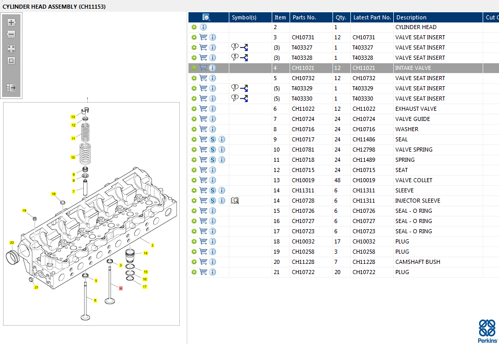
Task: Select the VALVE GUIDE row
Action: click(x=412, y=119)
